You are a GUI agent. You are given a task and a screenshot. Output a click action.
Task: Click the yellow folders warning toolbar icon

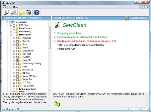tap(21, 13)
